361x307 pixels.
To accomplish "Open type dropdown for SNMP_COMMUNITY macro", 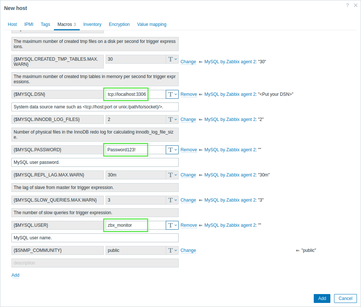I will pos(172,250).
